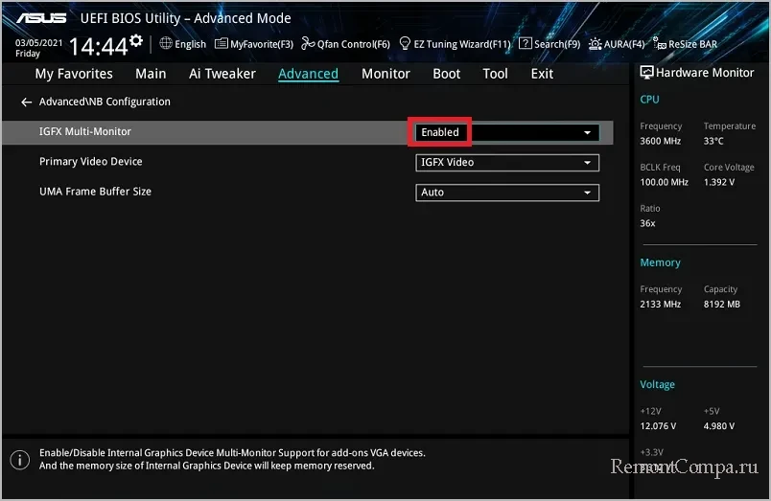Open the English language selector
The height and width of the screenshot is (501, 771).
(183, 44)
